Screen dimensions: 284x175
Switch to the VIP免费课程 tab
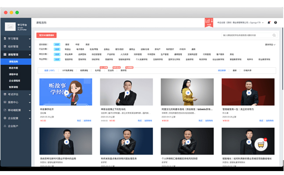(68, 70)
